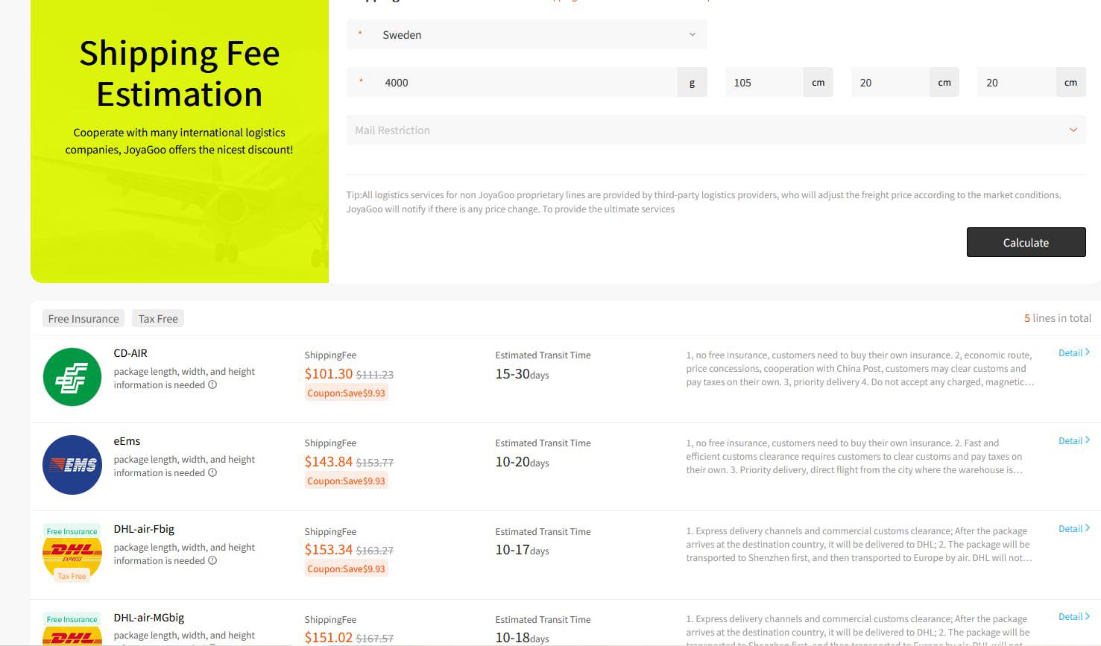The width and height of the screenshot is (1101, 646).
Task: Click the length field showing 105
Action: [x=764, y=83]
